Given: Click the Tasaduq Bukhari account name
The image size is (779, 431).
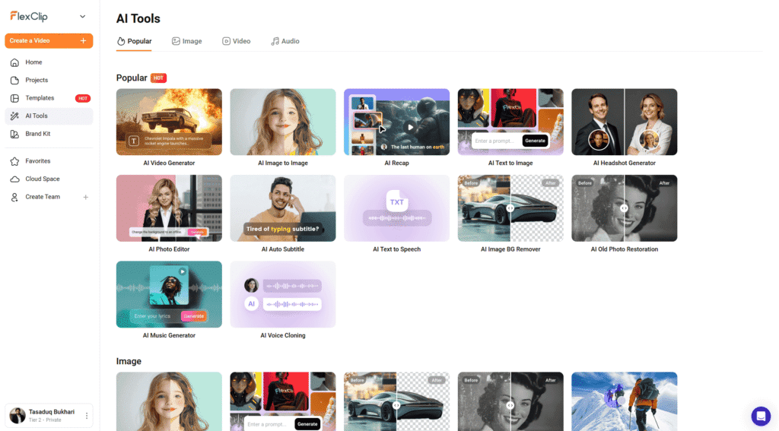Looking at the screenshot, I should pyautogui.click(x=52, y=412).
